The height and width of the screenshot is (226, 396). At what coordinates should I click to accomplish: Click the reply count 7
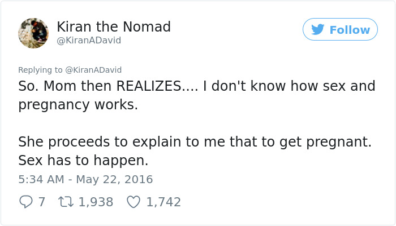41,202
